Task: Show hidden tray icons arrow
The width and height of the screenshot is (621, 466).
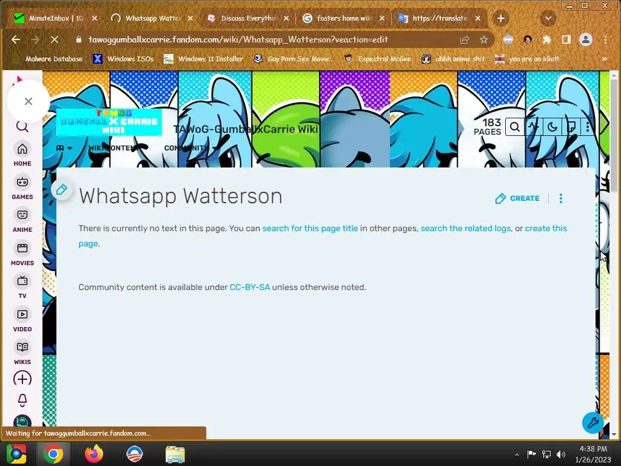Action: [517, 454]
